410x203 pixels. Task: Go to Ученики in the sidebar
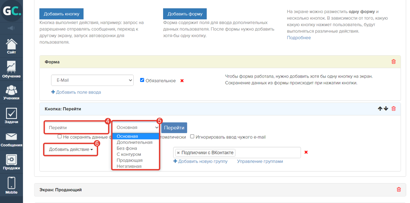click(11, 92)
